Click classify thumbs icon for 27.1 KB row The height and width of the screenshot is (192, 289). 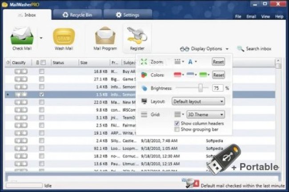click(x=21, y=79)
